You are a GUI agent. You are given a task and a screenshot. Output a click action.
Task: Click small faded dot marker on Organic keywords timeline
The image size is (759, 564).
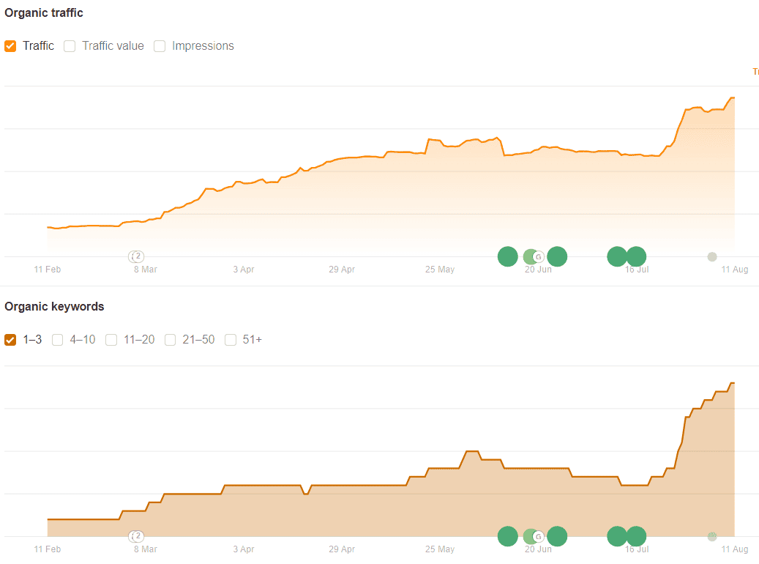pos(712,536)
